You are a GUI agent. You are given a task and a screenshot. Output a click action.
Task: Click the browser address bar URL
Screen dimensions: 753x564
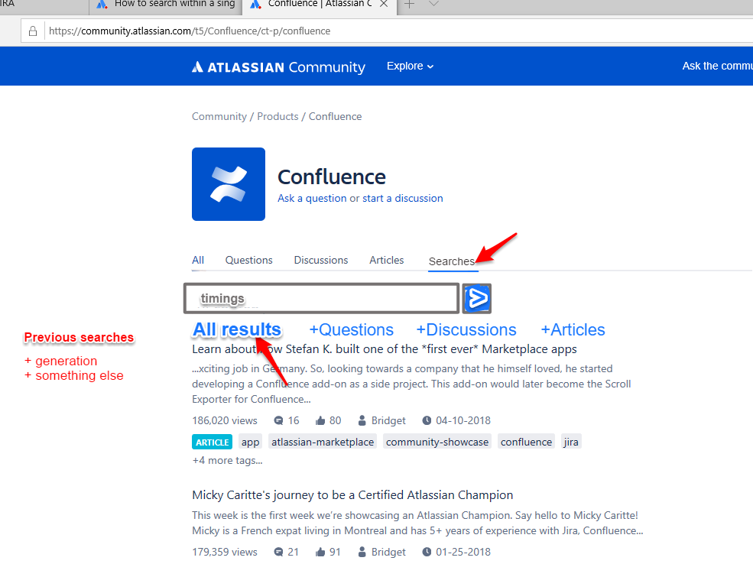tap(190, 31)
